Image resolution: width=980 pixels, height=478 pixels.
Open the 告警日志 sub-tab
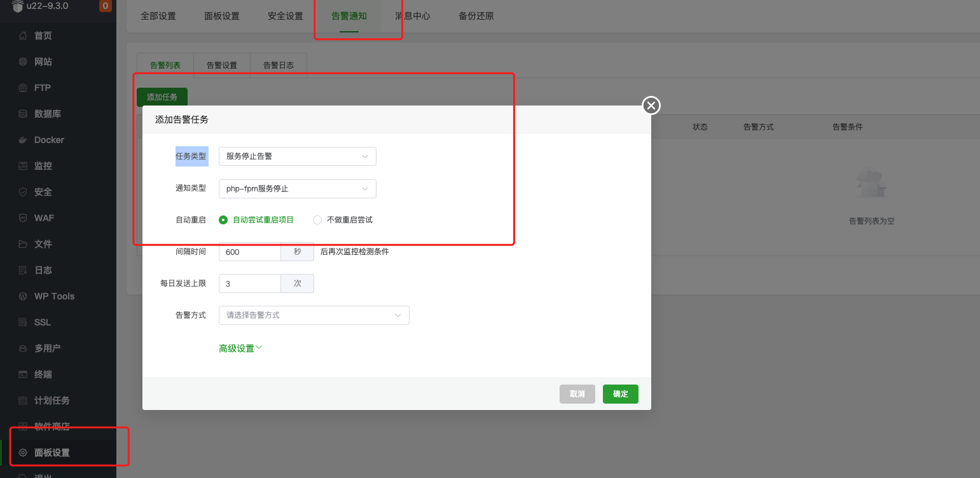[279, 65]
